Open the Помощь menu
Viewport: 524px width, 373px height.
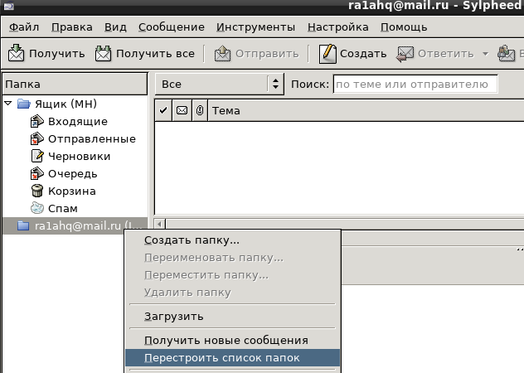point(404,27)
